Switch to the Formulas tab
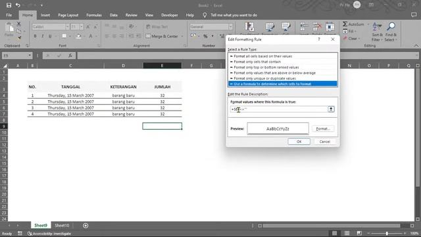 pyautogui.click(x=94, y=15)
